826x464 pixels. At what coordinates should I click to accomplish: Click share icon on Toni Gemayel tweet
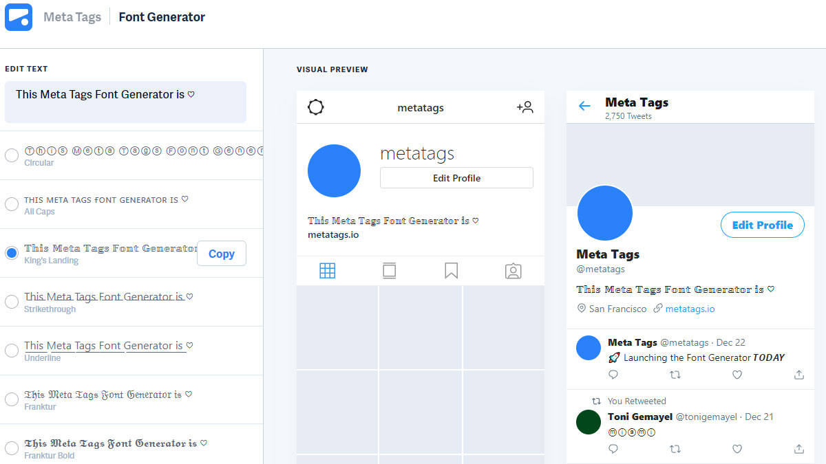[x=799, y=449]
